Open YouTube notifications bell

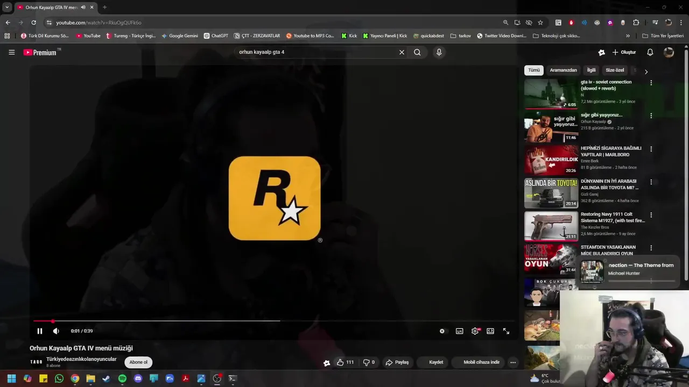click(x=650, y=52)
